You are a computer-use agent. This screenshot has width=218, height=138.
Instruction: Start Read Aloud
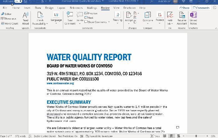(26, 18)
